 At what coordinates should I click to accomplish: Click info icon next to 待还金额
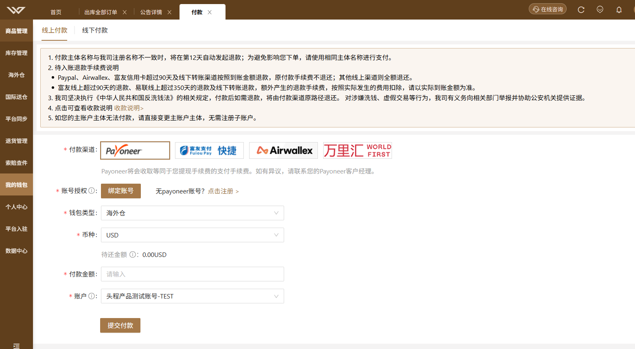(x=133, y=255)
